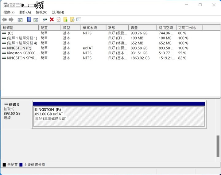
Task: Click the folder with green arrow icon
Action: (65, 20)
